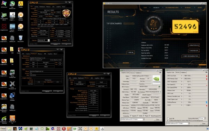
Task: Toggle Continue refreshing in background checkbox
Action: click(168, 121)
